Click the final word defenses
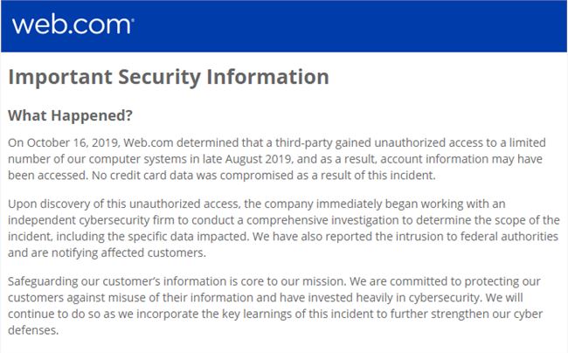This screenshot has width=568, height=353. [x=33, y=330]
